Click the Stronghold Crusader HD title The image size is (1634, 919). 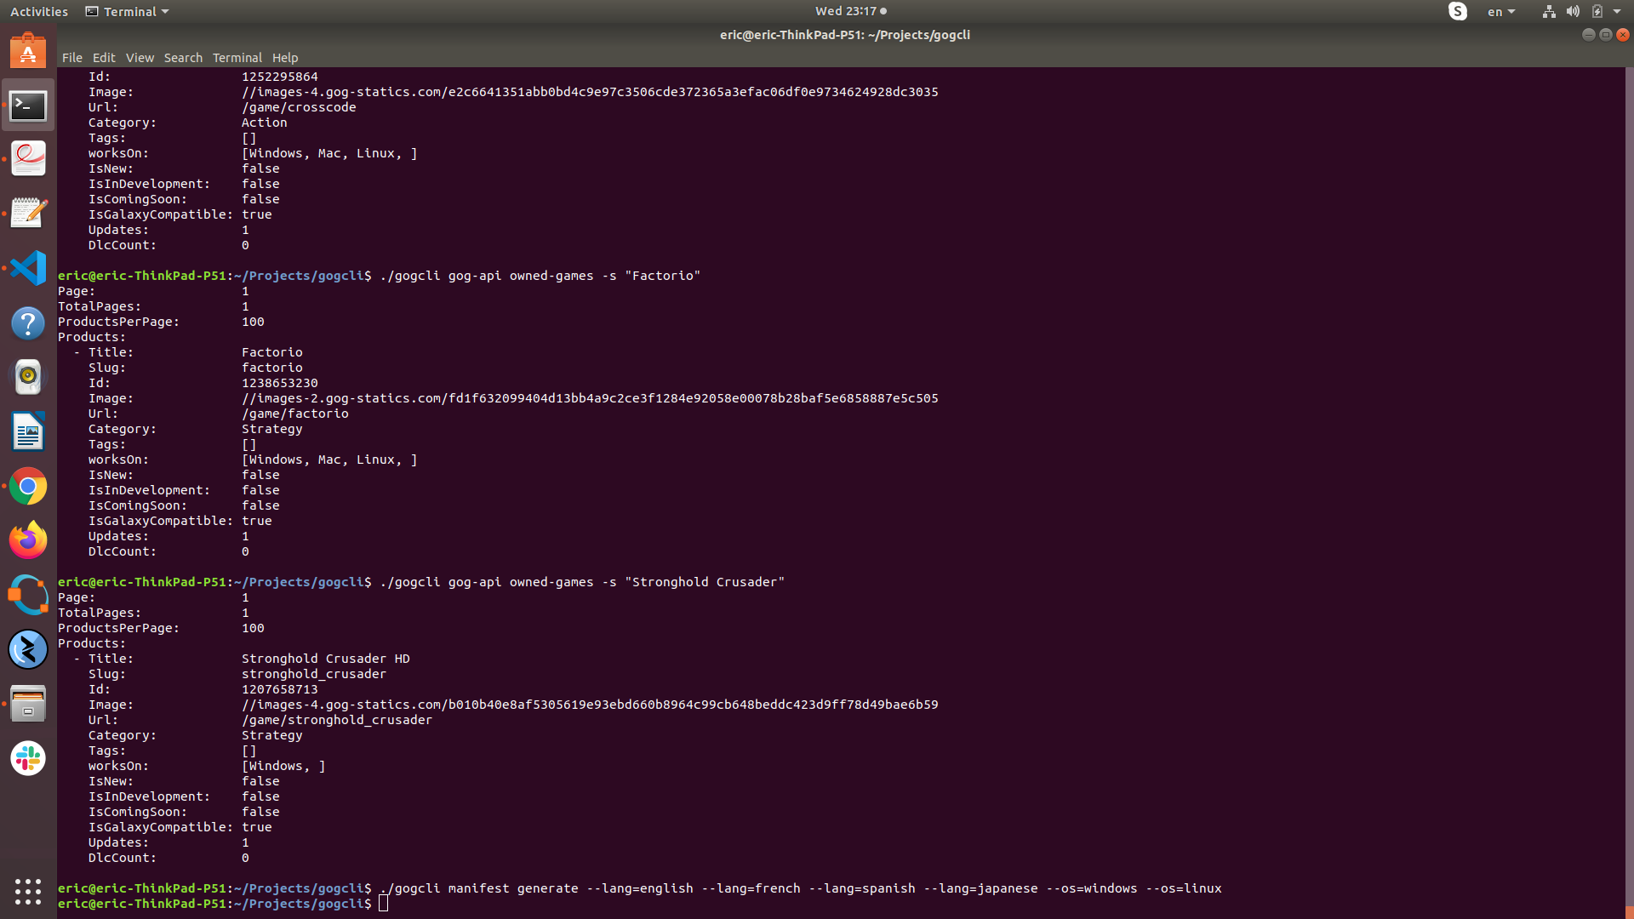(325, 659)
